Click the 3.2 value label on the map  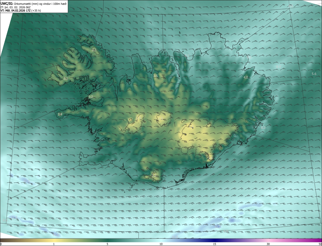91,97
